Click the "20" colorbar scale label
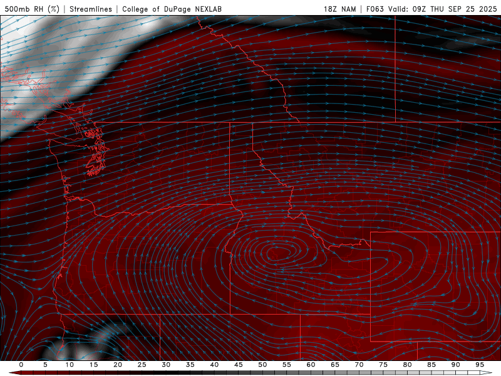This screenshot has width=501, height=376. pyautogui.click(x=118, y=365)
